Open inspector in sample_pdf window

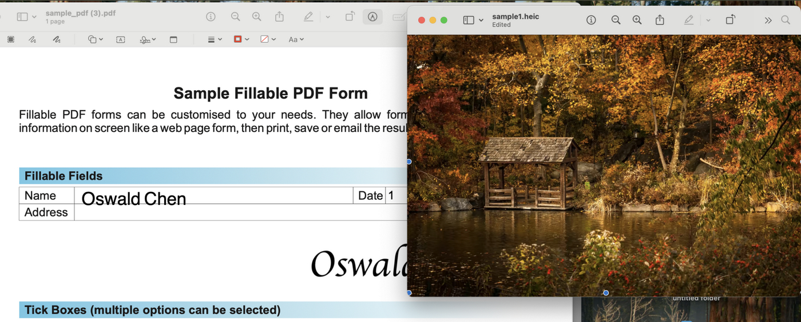point(211,17)
